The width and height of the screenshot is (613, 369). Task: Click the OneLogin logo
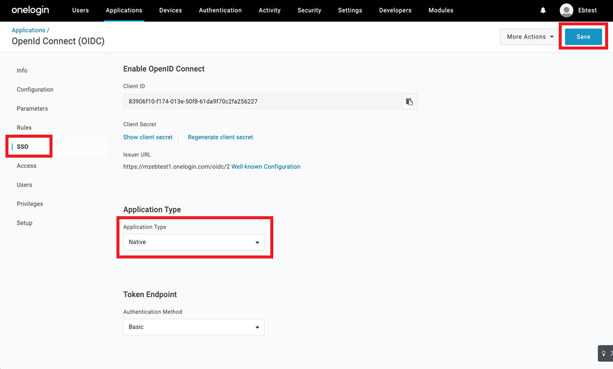click(30, 10)
